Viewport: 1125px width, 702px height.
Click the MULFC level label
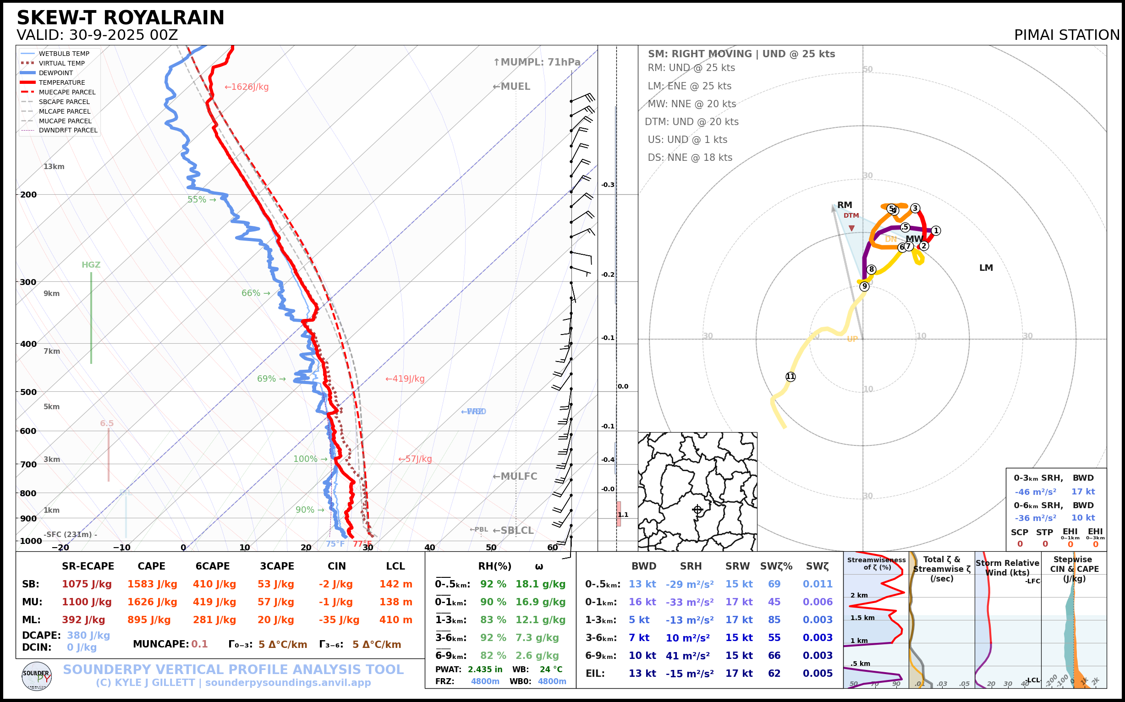click(515, 477)
